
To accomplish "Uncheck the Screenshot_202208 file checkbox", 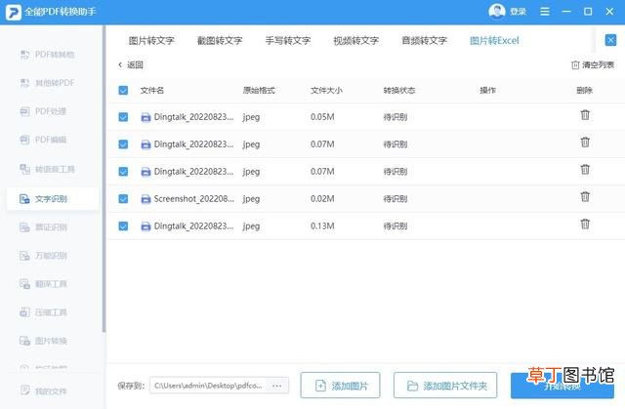I will point(123,199).
